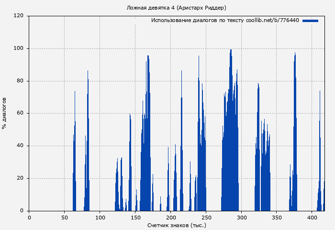The image size is (335, 230).
Task: Click the x-axis tick label 250
Action: coord(206,217)
